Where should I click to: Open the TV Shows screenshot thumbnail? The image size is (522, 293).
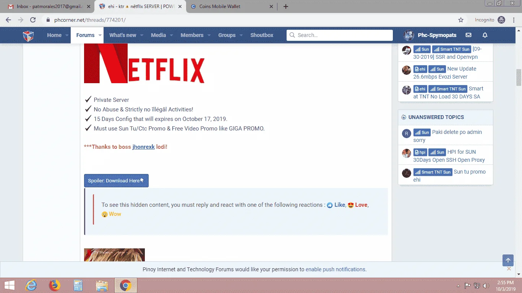click(x=114, y=255)
